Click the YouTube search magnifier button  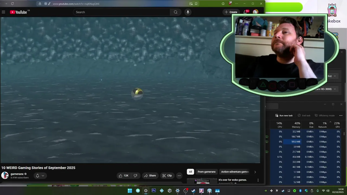pyautogui.click(x=175, y=12)
